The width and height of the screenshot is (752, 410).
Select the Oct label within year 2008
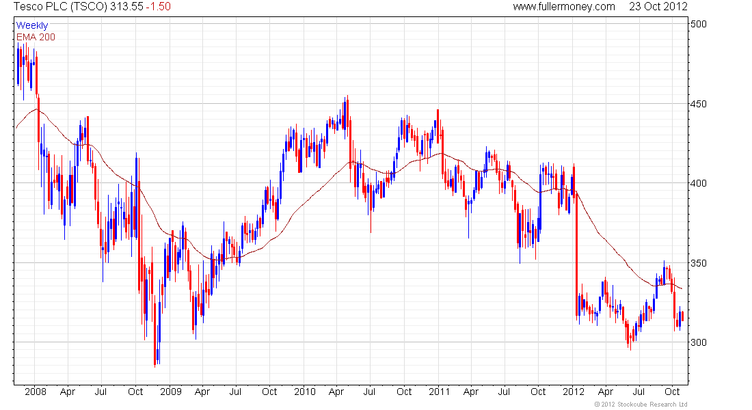pos(135,392)
